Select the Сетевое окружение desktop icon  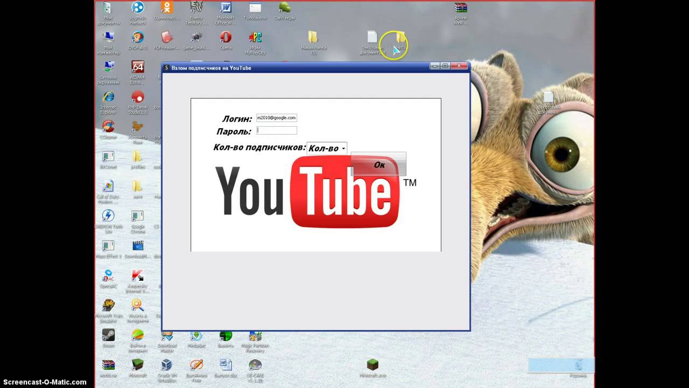(x=108, y=73)
